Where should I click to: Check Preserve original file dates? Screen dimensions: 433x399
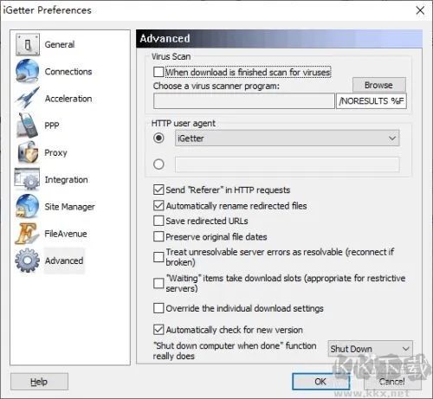pos(158,236)
